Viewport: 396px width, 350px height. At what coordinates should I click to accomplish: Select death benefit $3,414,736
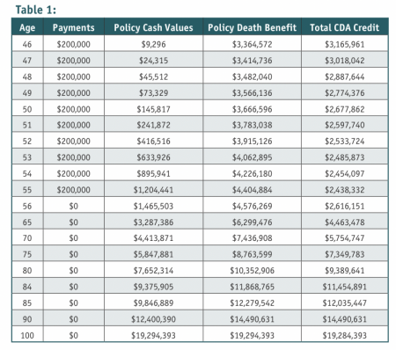pyautogui.click(x=252, y=61)
